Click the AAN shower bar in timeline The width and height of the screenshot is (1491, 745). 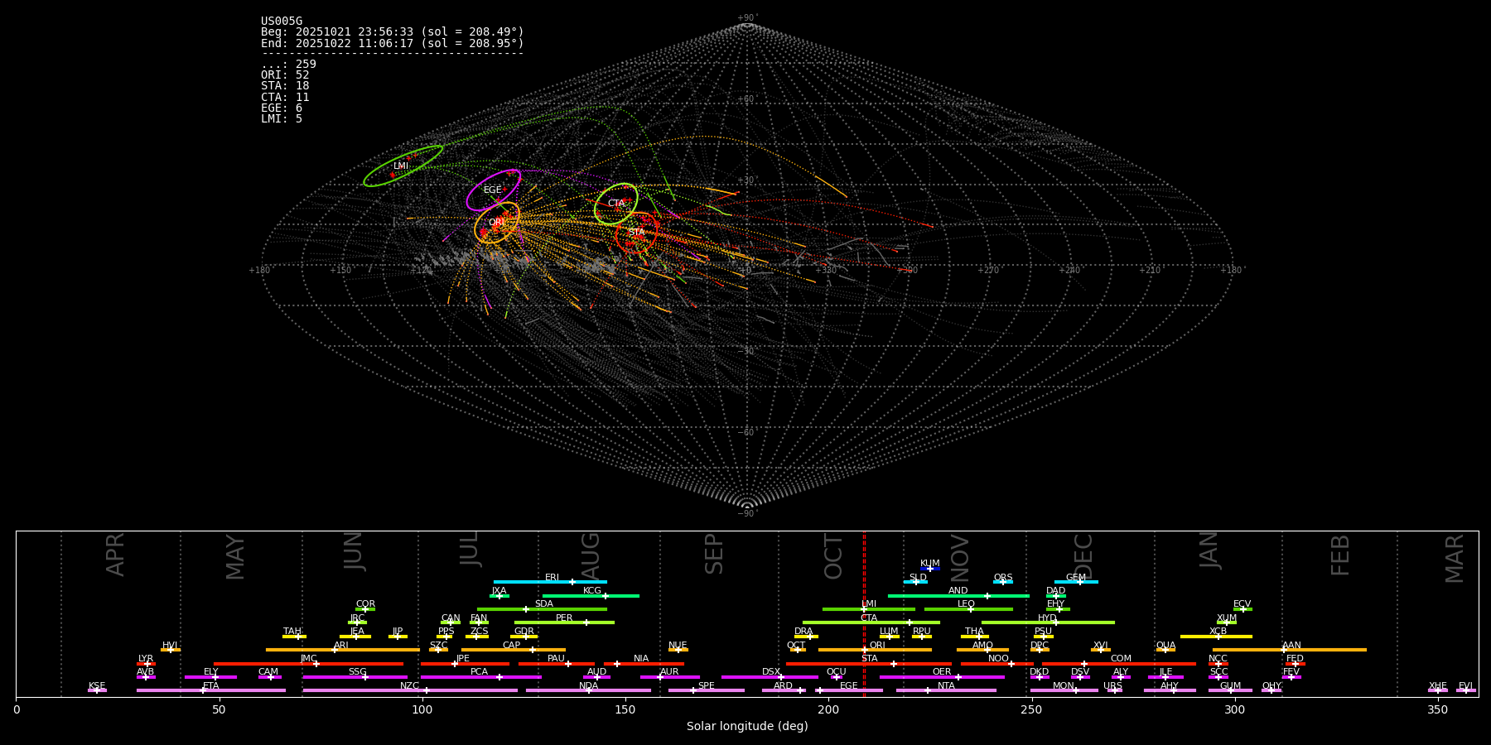pyautogui.click(x=1290, y=650)
